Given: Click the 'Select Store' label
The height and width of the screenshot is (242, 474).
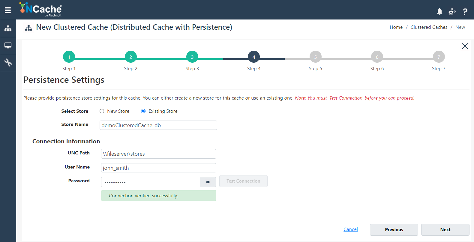Looking at the screenshot, I should click(75, 111).
